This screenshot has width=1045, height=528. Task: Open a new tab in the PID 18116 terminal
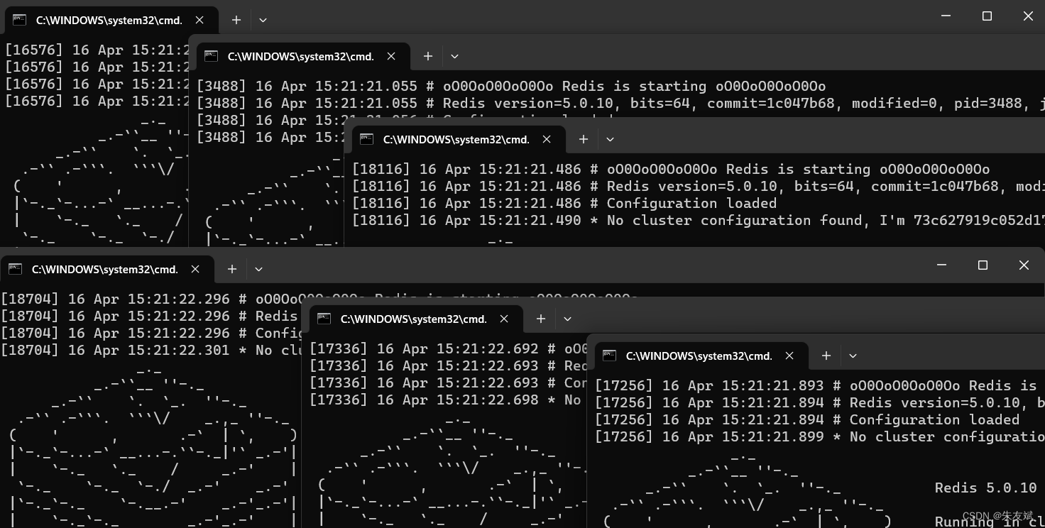pos(582,139)
